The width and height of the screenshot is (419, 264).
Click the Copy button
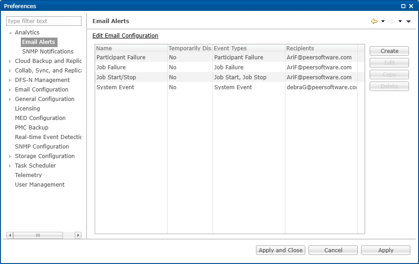390,75
